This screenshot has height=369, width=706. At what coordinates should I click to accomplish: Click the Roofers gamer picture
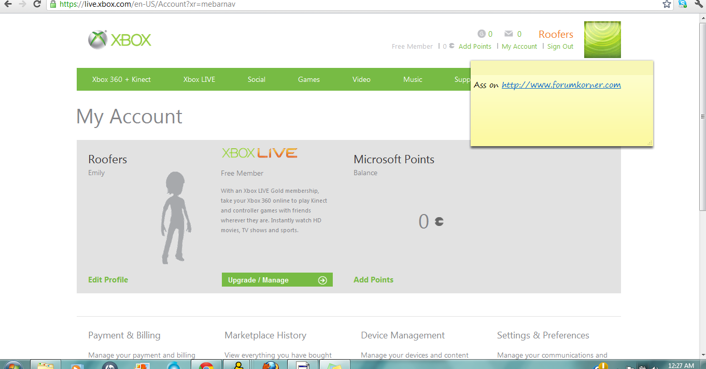click(602, 39)
